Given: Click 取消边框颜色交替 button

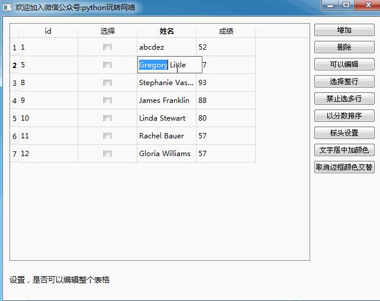Looking at the screenshot, I should [344, 167].
